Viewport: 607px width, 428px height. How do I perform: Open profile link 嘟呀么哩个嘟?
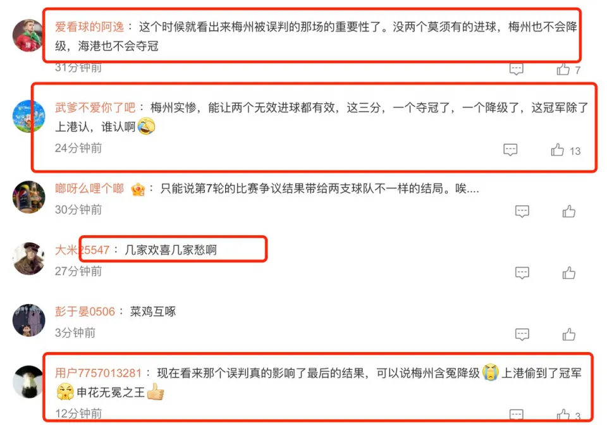pos(89,188)
